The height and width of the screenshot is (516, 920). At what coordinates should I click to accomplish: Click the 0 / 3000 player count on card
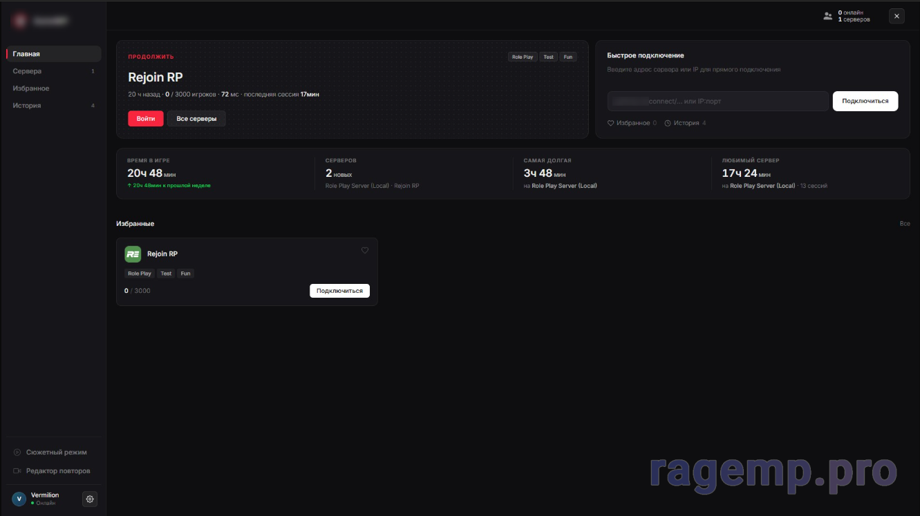(x=137, y=291)
